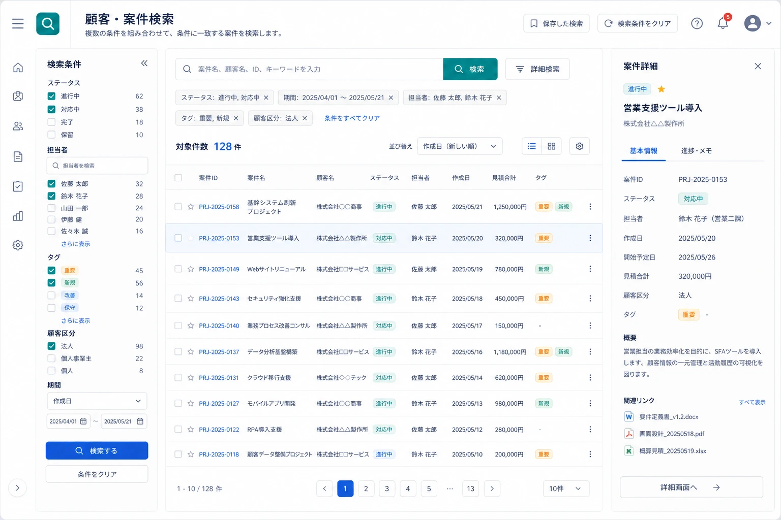The image size is (781, 520).
Task: Check the 完了 status filter
Action: tap(51, 122)
